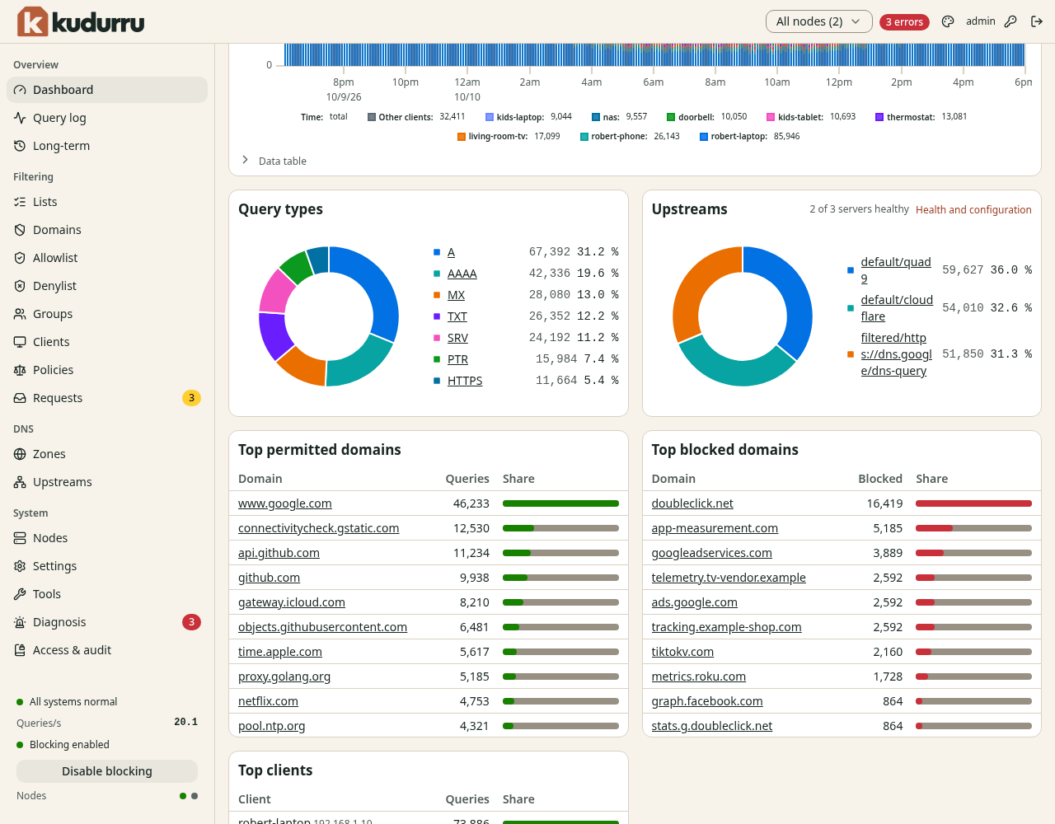Screen dimensions: 1055x824
Task: Click the Clients monitor icon
Action: point(20,342)
